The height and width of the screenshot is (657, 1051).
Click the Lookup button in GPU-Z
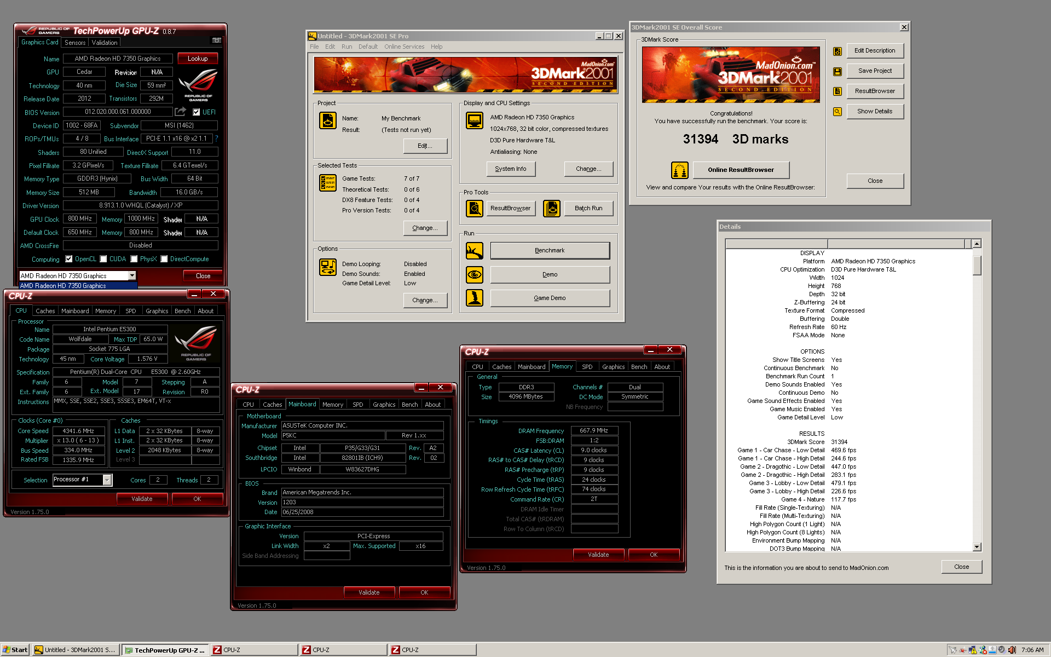(198, 59)
